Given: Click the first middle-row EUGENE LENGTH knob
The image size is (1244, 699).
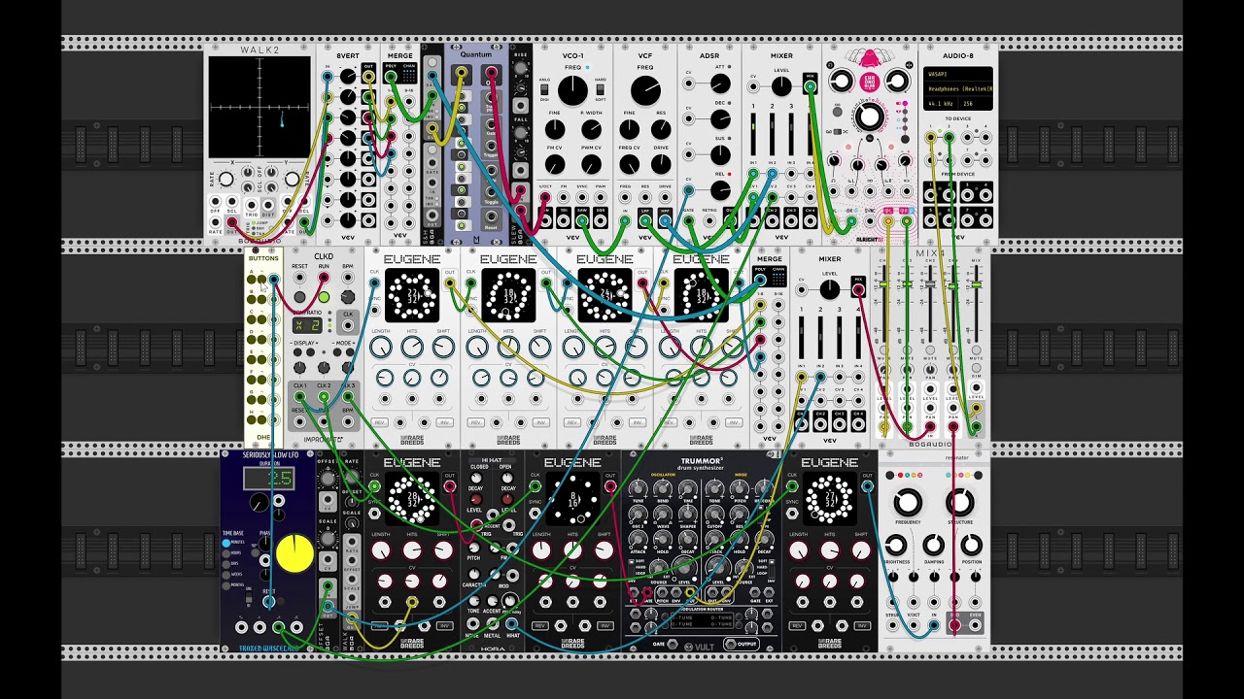Looking at the screenshot, I should click(381, 348).
